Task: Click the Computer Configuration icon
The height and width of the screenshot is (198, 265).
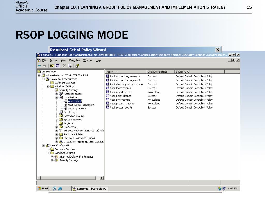Action: point(48,79)
